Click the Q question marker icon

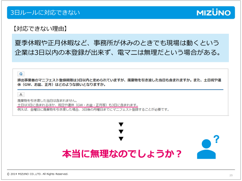(21, 74)
